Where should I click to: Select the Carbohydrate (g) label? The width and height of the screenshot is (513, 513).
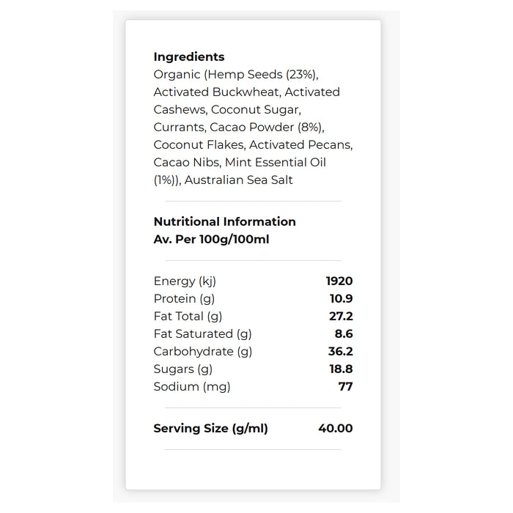click(203, 352)
